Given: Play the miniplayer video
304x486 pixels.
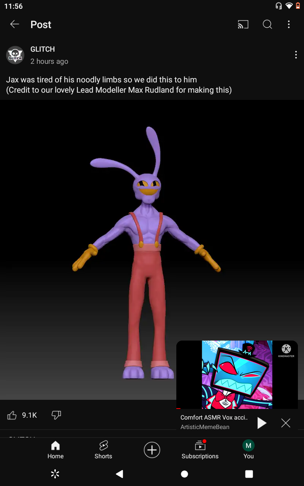Looking at the screenshot, I should (x=262, y=423).
